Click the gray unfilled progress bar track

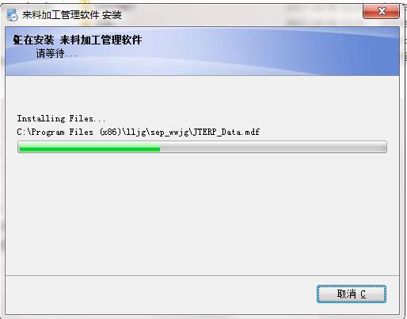(273, 147)
